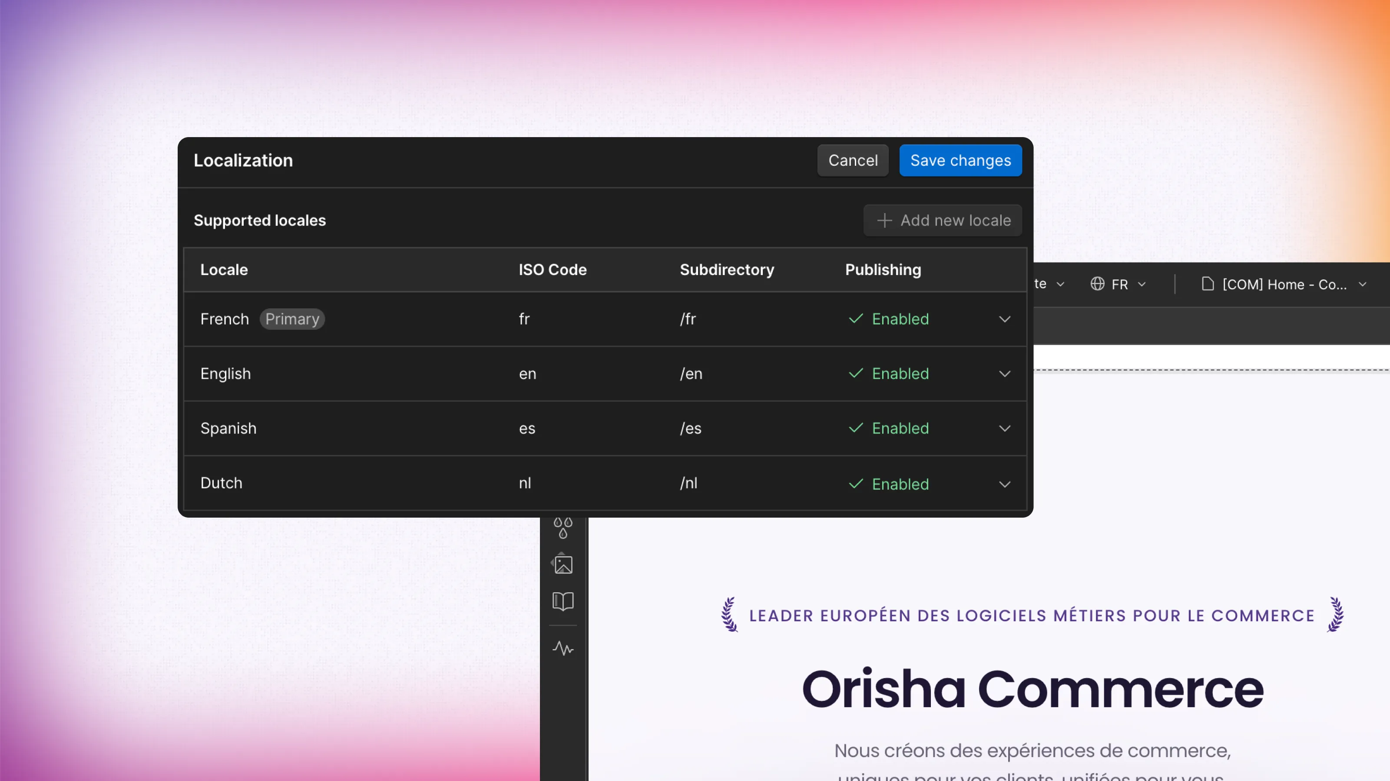Open the Assets image panel icon

click(563, 564)
